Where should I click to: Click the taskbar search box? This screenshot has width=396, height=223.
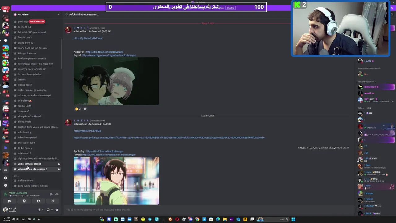click(272, 219)
